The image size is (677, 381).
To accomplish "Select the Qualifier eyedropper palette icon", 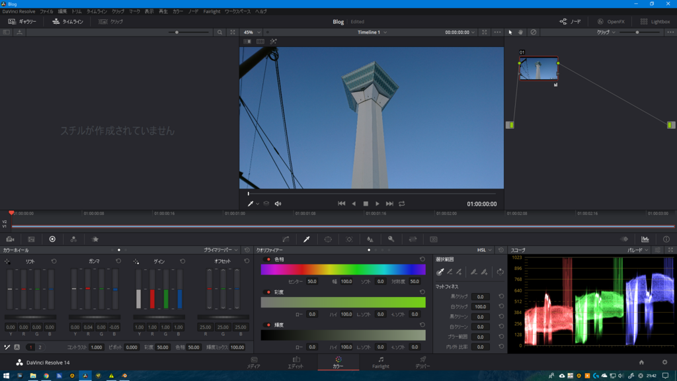I will (x=307, y=239).
